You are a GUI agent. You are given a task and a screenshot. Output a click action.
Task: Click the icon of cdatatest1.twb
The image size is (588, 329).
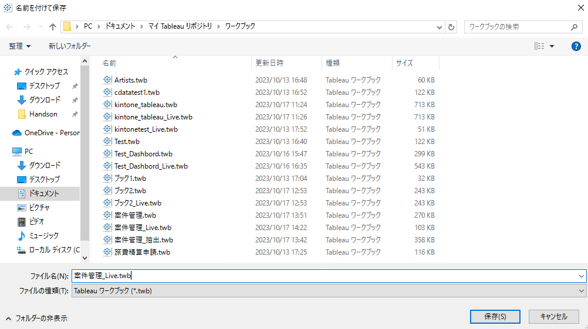click(x=107, y=92)
